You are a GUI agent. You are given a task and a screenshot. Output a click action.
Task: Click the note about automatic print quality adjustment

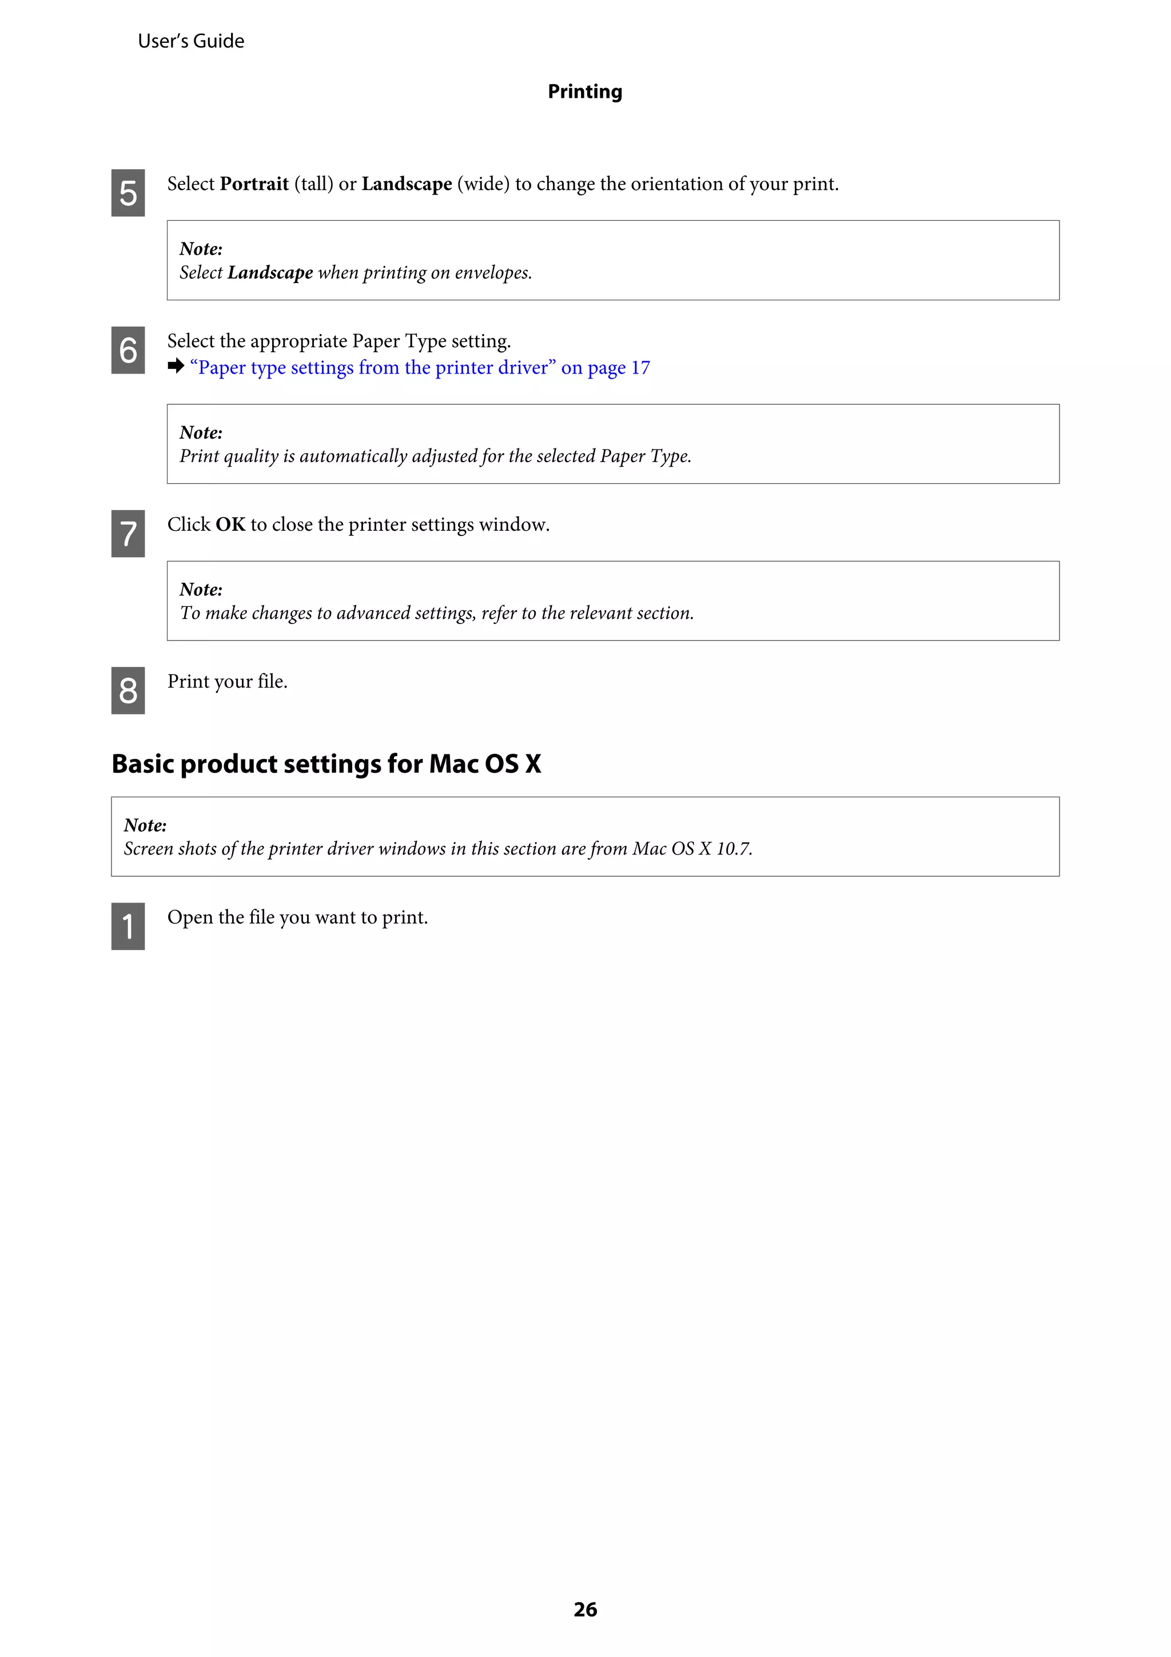[435, 456]
